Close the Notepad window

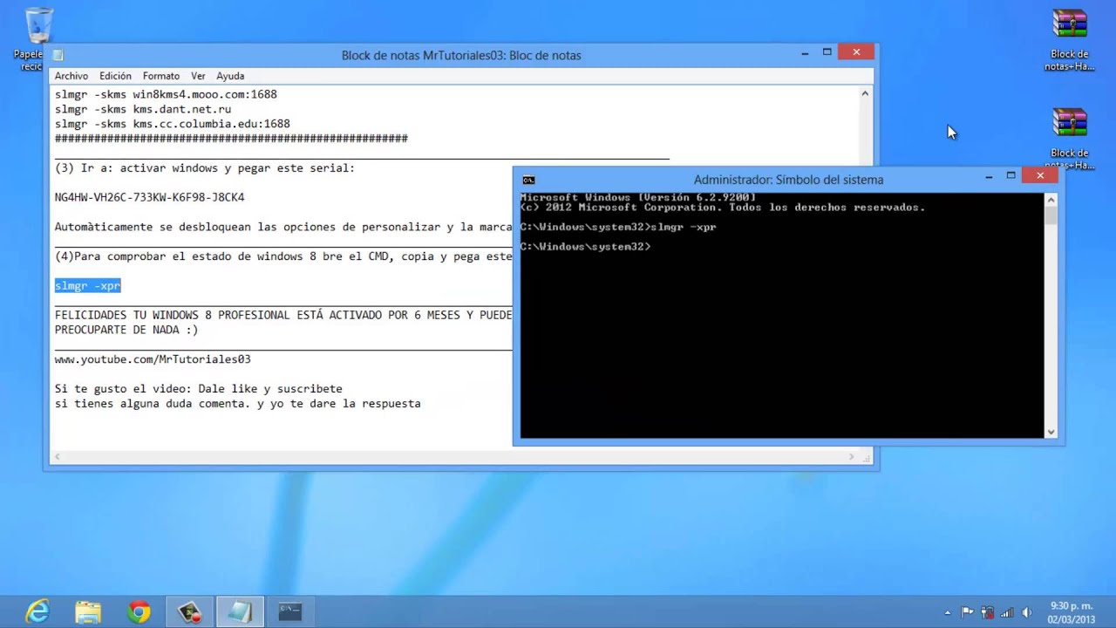point(856,52)
